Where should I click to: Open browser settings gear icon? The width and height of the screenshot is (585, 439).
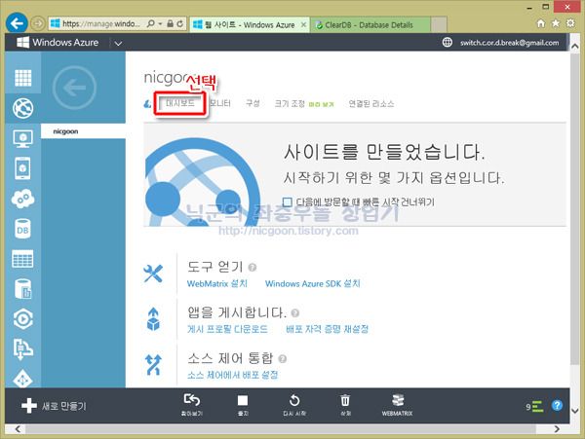(570, 23)
